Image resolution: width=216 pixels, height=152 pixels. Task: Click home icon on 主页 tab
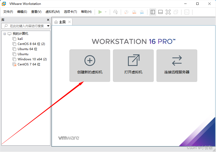(x=56, y=22)
